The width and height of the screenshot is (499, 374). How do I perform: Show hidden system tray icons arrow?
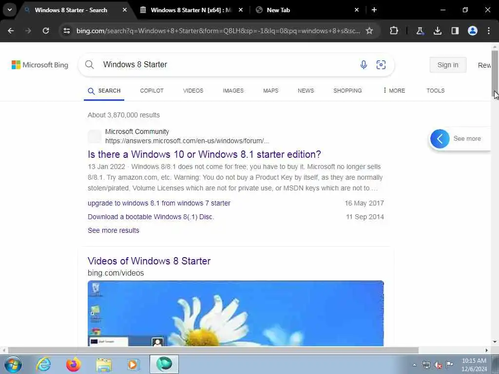coord(414,365)
